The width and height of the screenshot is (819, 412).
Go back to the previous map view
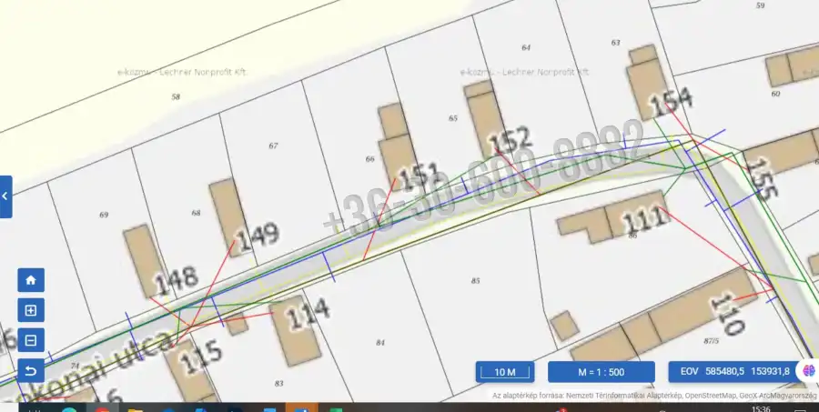pyautogui.click(x=31, y=371)
